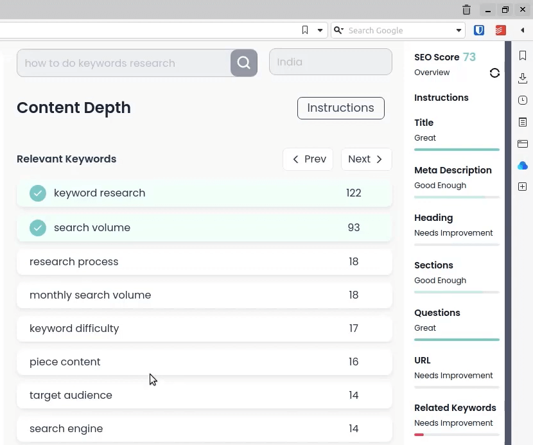The height and width of the screenshot is (445, 533).
Task: Refresh the SEO score overview
Action: coord(494,73)
